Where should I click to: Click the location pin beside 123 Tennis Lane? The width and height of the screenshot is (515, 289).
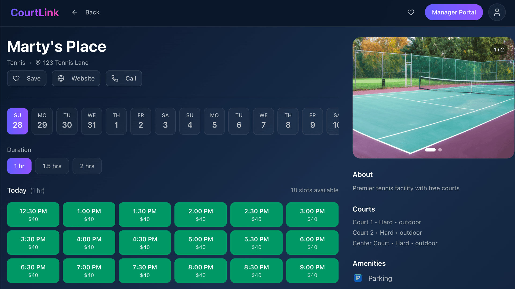tap(38, 63)
